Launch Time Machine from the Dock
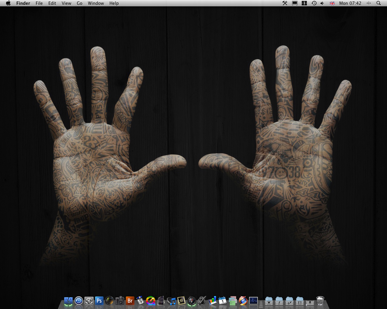Image resolution: width=387 pixels, height=309 pixels. [x=79, y=301]
